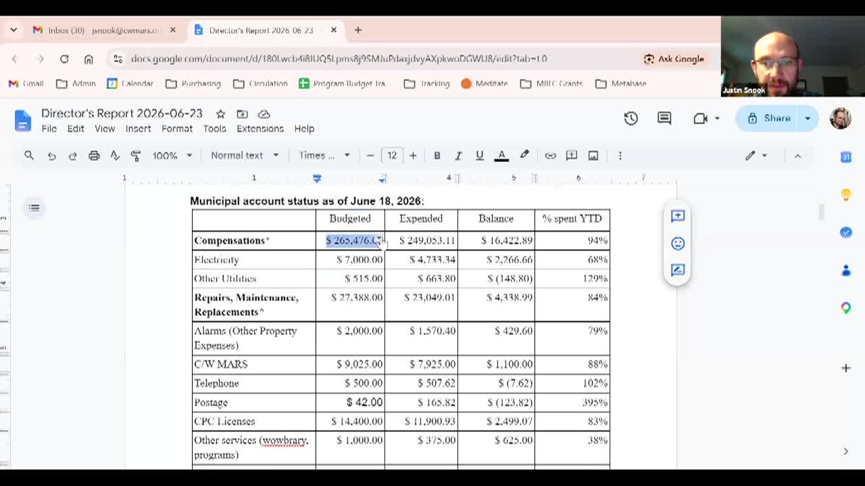Open the Purchasing bookmark folder
865x486 pixels.
193,84
